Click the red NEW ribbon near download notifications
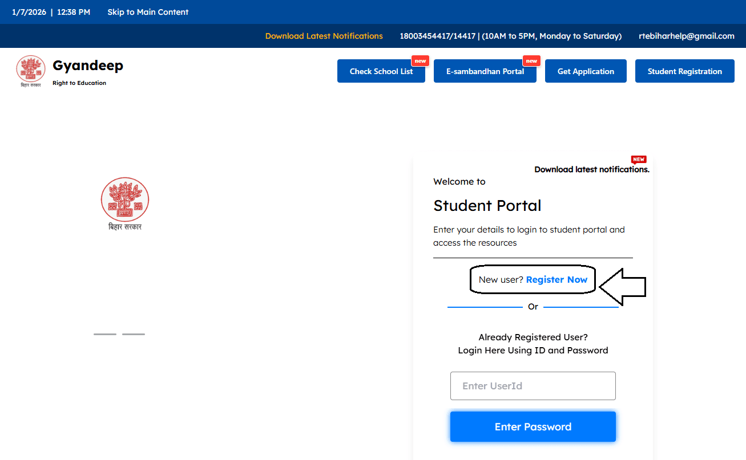Image resolution: width=746 pixels, height=460 pixels. point(639,159)
